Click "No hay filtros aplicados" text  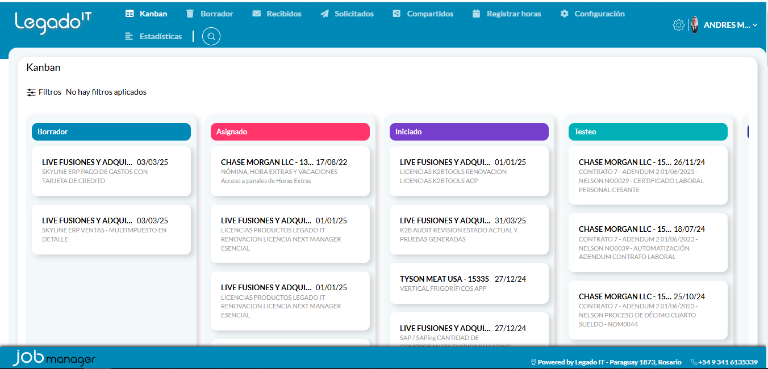106,92
